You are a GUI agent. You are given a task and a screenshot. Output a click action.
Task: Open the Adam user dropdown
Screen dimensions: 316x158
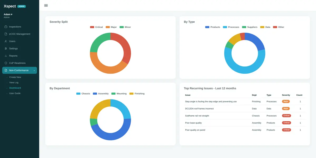pos(8,14)
